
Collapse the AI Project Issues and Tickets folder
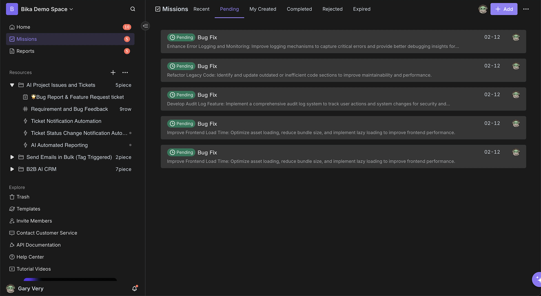point(12,85)
